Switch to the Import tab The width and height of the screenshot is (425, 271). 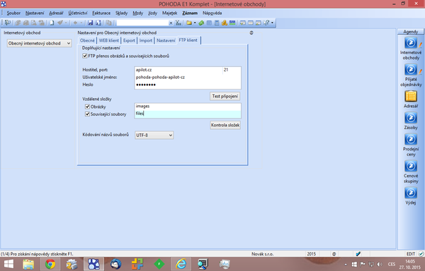click(146, 40)
